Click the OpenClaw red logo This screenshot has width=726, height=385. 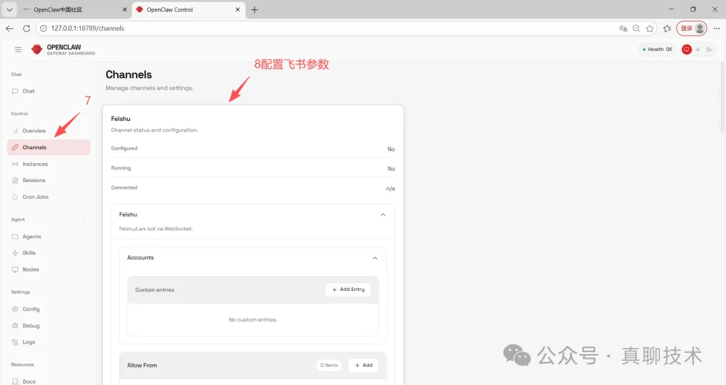36,50
